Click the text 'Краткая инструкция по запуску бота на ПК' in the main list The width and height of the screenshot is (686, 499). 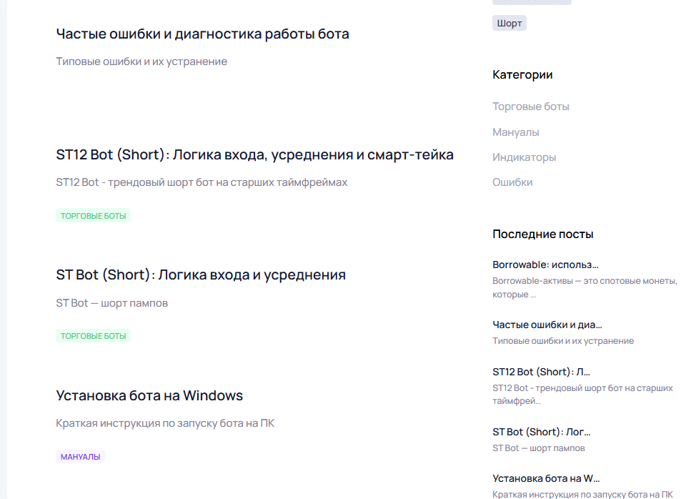point(165,423)
